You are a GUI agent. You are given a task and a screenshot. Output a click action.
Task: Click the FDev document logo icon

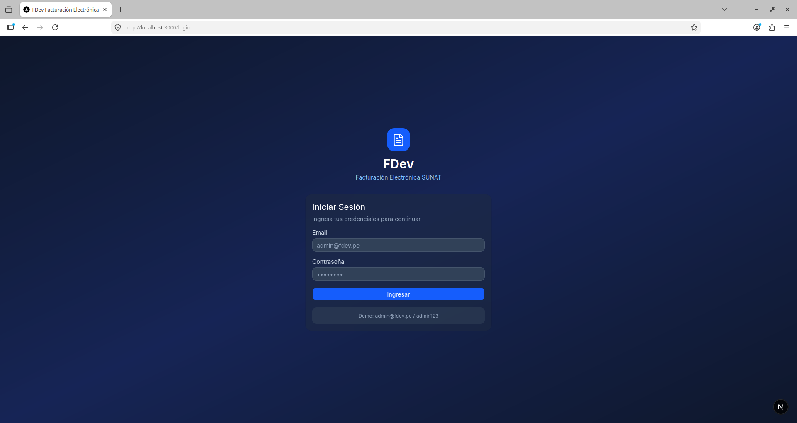398,140
